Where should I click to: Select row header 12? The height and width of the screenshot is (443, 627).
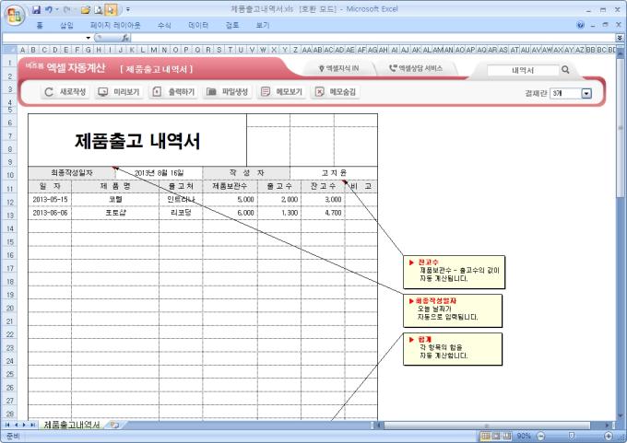9,202
